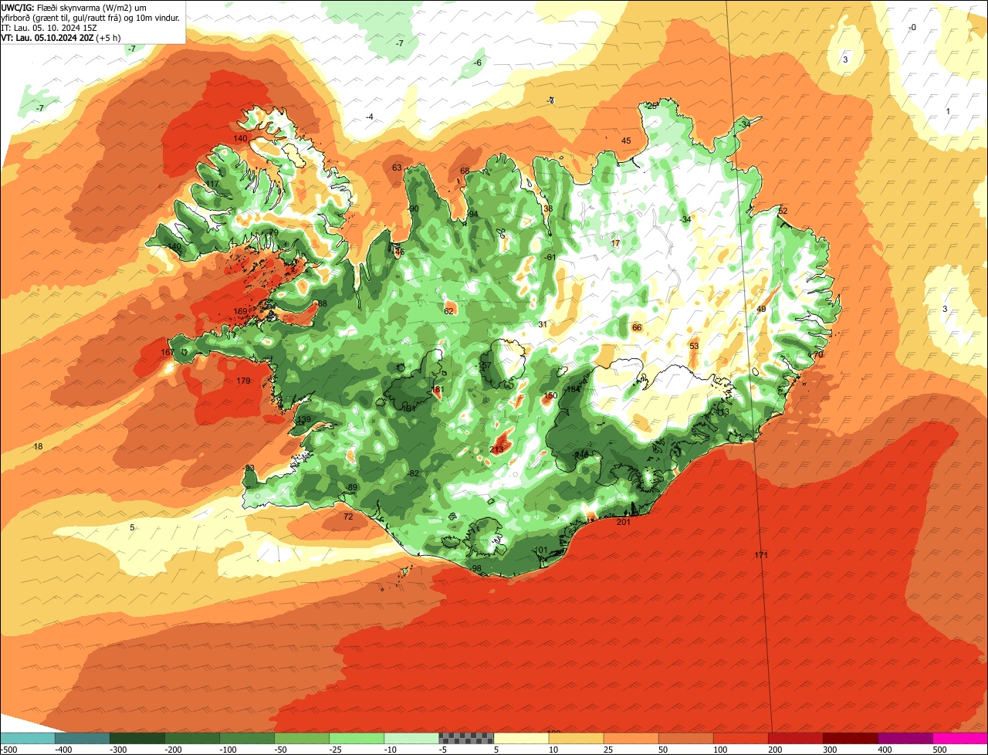The width and height of the screenshot is (988, 755).
Task: Click the 'UWC/IG: Flæði skynvarma' title line
Action: click(74, 7)
